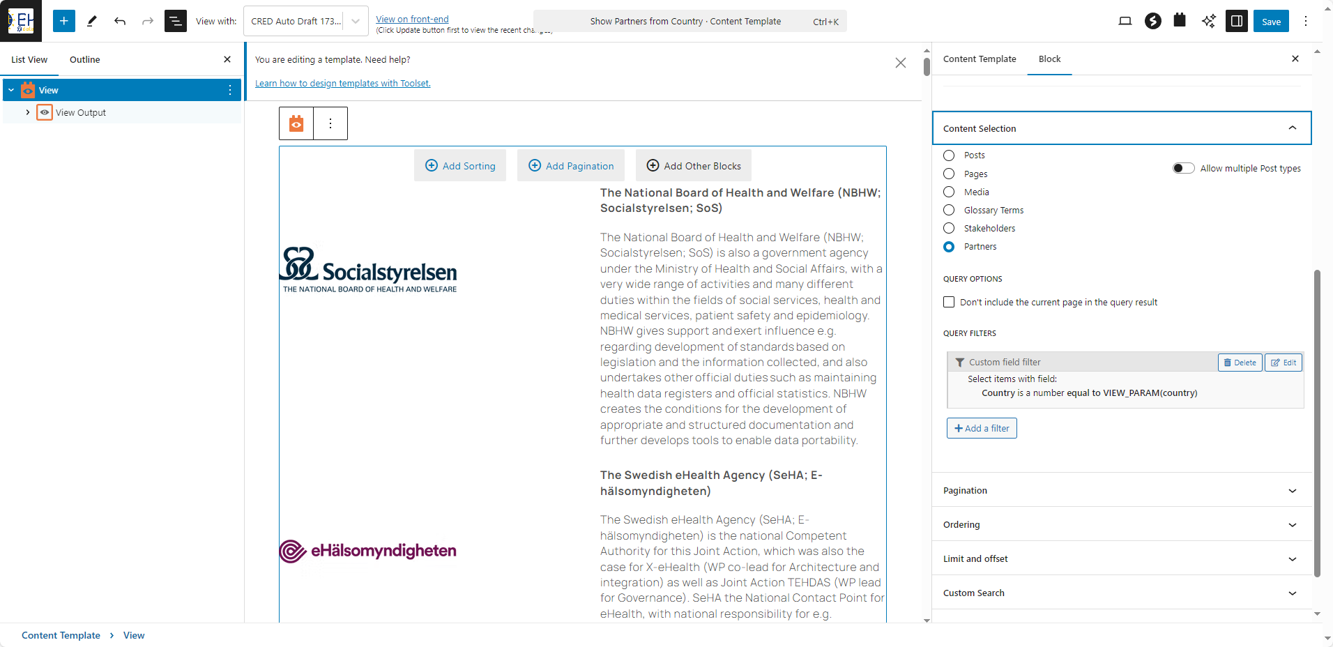Open the command palette title bar
This screenshot has width=1333, height=647.
690,21
